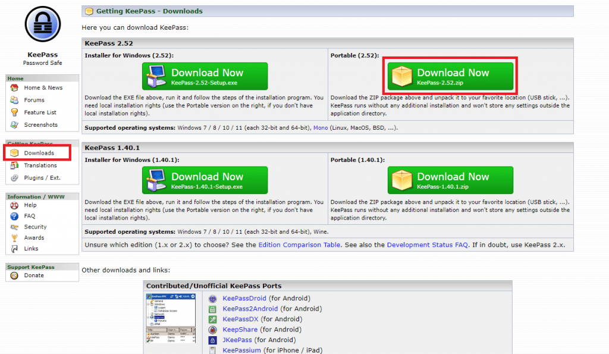Click the Help lifebuoy icon
The height and width of the screenshot is (354, 609).
click(x=14, y=205)
